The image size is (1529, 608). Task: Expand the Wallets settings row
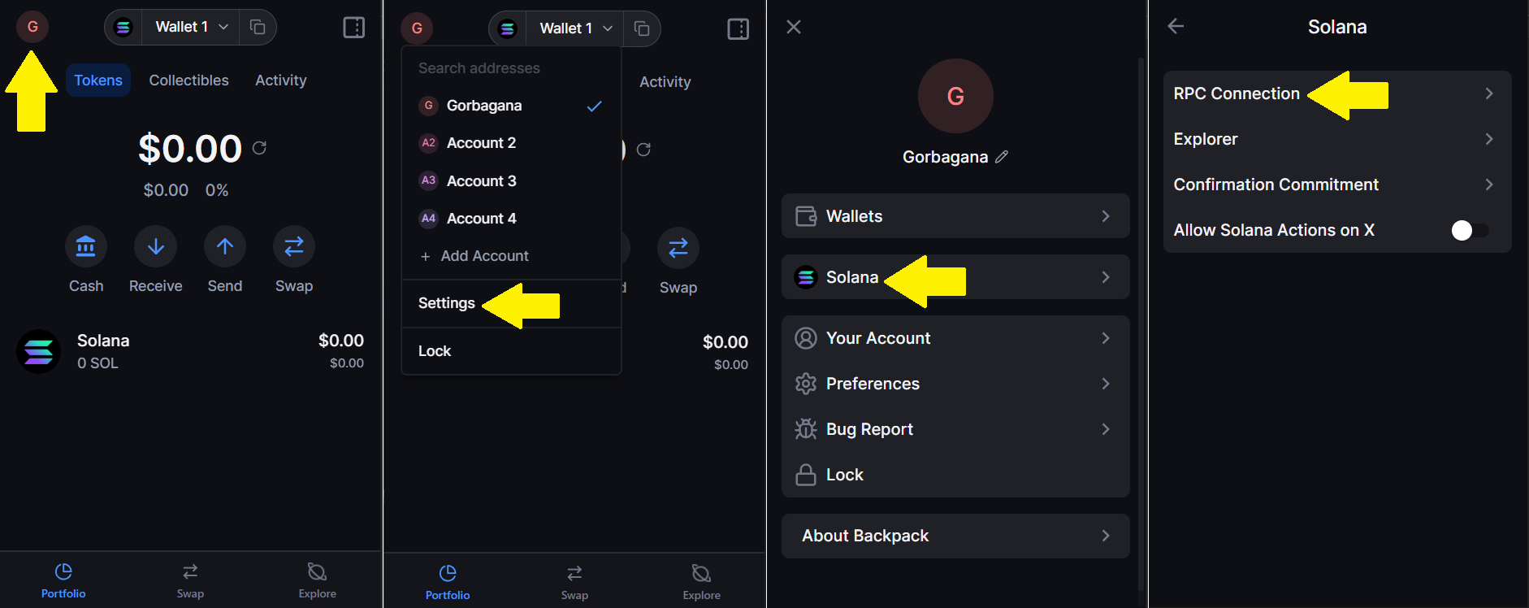point(955,216)
